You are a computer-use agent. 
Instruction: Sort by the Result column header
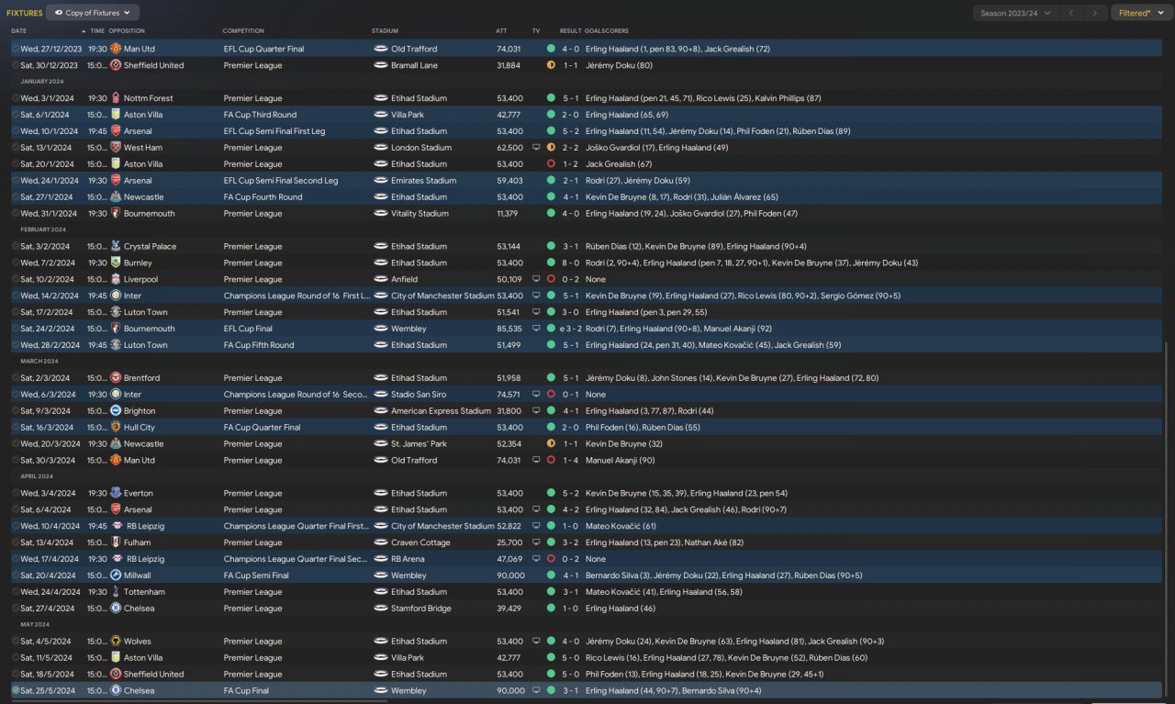(571, 31)
